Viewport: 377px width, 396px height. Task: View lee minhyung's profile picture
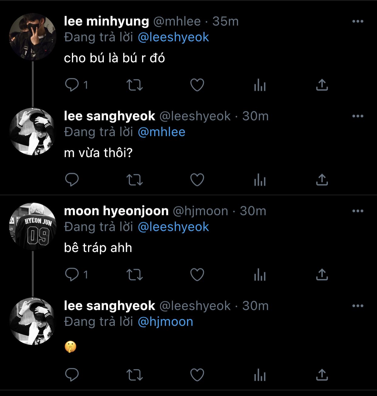pyautogui.click(x=33, y=37)
